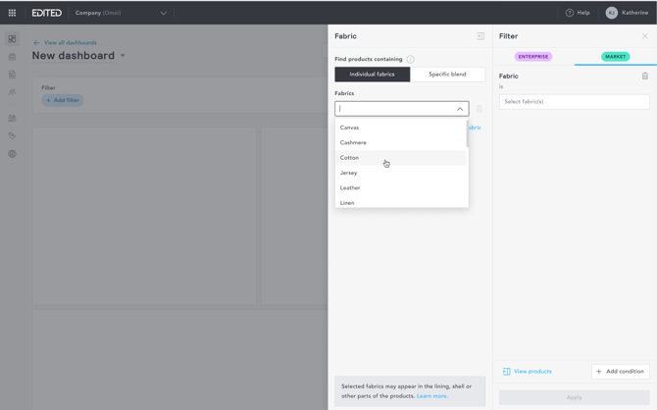Open the apps grid menu
Viewport: 657px width, 410px height.
pyautogui.click(x=12, y=13)
